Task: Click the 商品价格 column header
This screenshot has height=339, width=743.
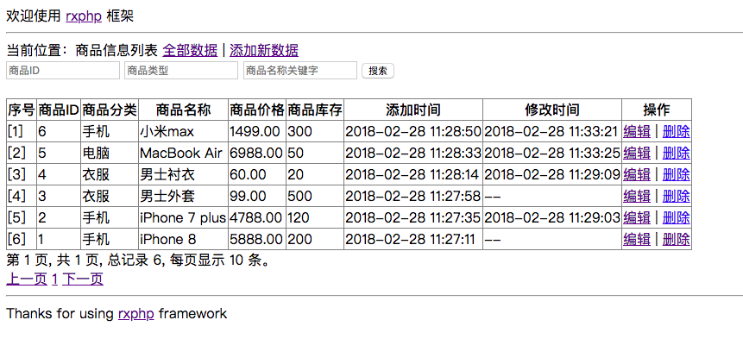Action: pyautogui.click(x=257, y=110)
